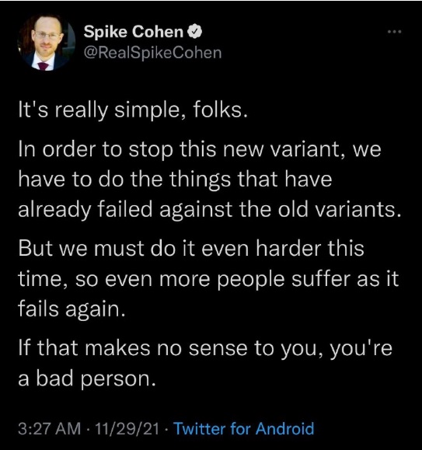Open the Twitter for Android source link
This screenshot has width=422, height=450.
tap(244, 429)
